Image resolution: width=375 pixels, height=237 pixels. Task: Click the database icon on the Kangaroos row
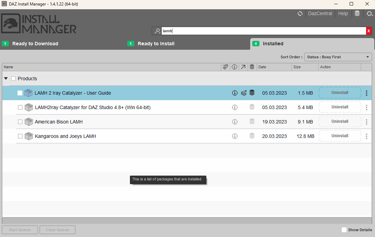coord(252,136)
